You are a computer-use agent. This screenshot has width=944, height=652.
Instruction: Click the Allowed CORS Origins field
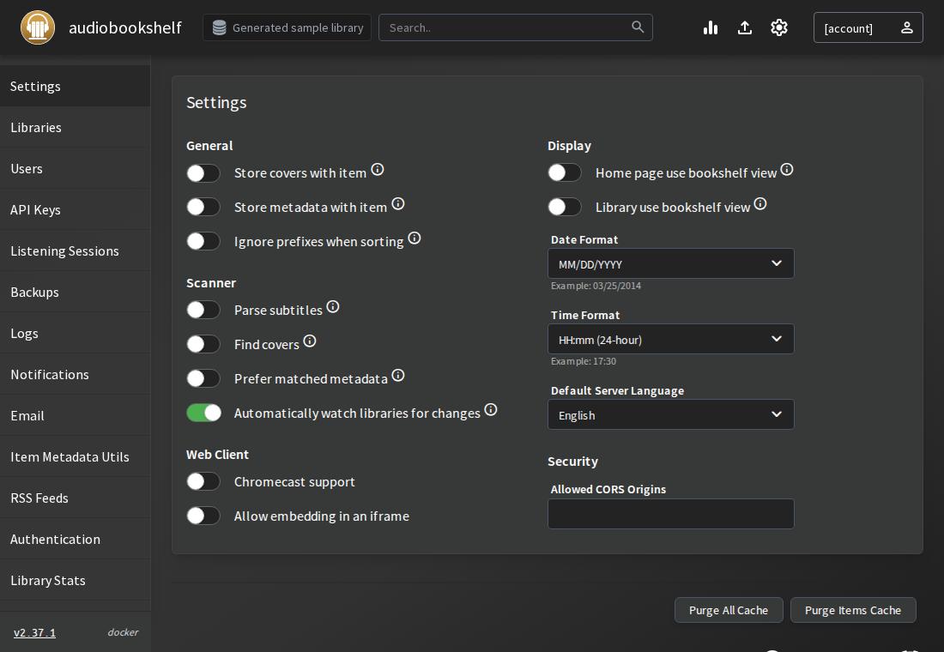click(x=671, y=514)
